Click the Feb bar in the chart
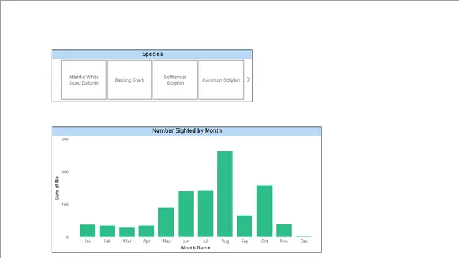This screenshot has width=459, height=258. (107, 231)
